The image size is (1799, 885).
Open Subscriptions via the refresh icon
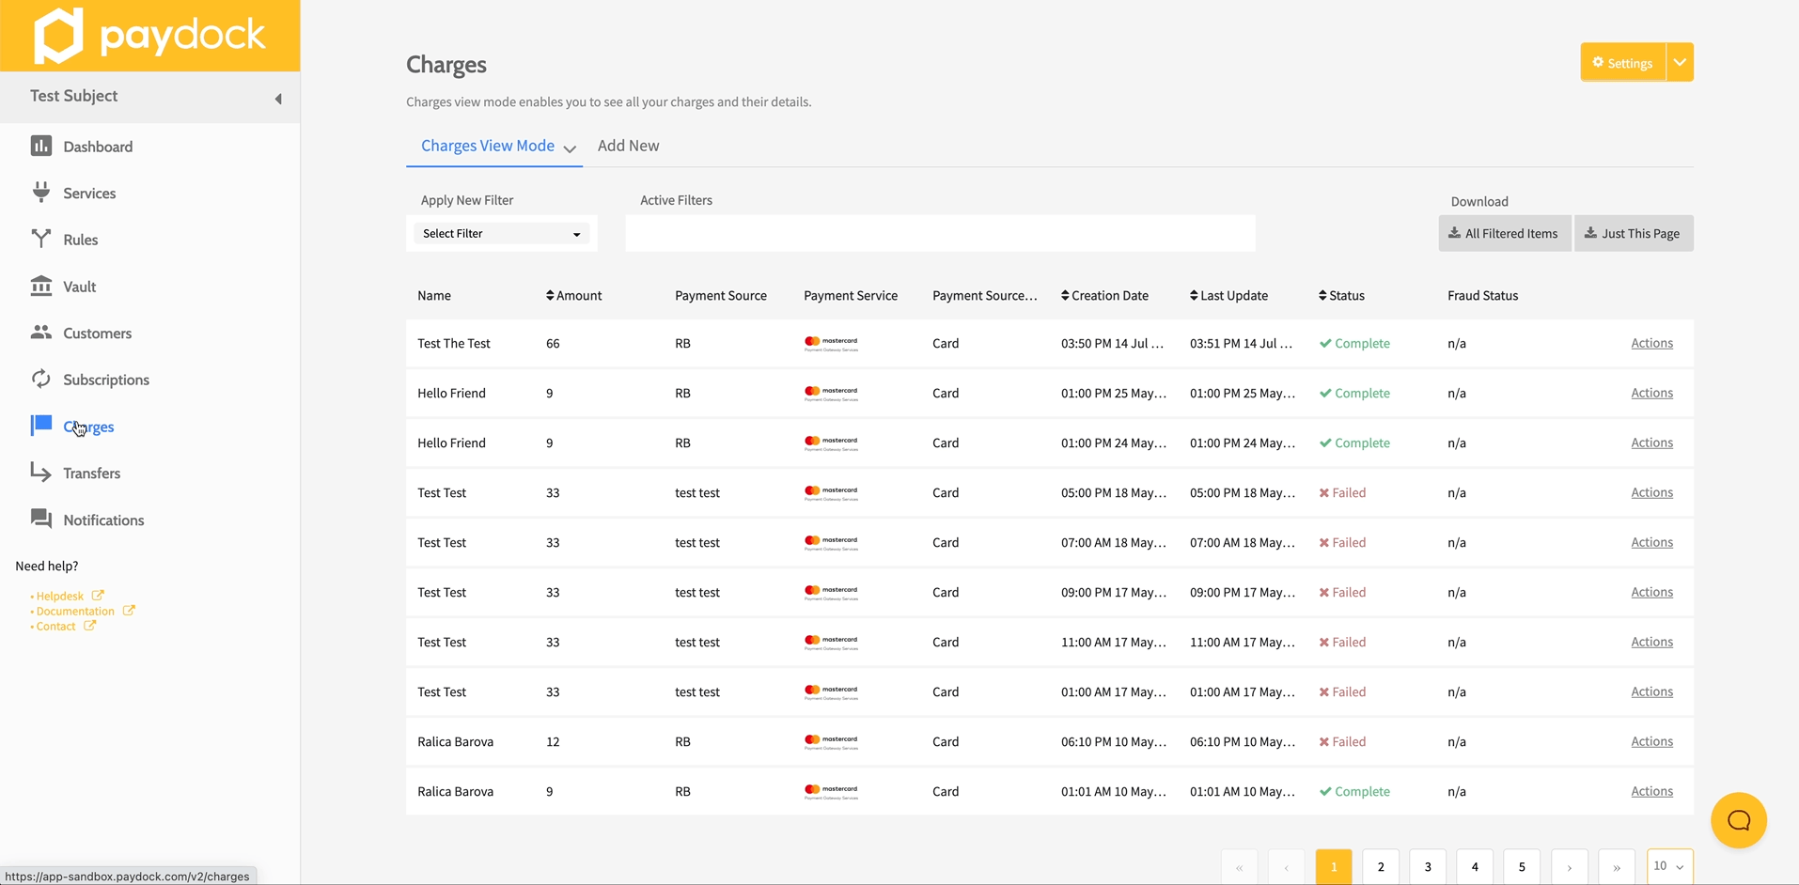pyautogui.click(x=40, y=379)
